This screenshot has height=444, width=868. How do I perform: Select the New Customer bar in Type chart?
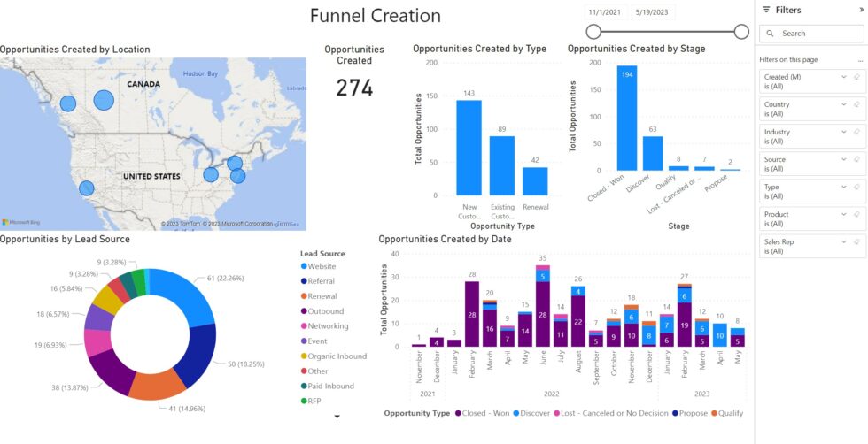pyautogui.click(x=469, y=147)
